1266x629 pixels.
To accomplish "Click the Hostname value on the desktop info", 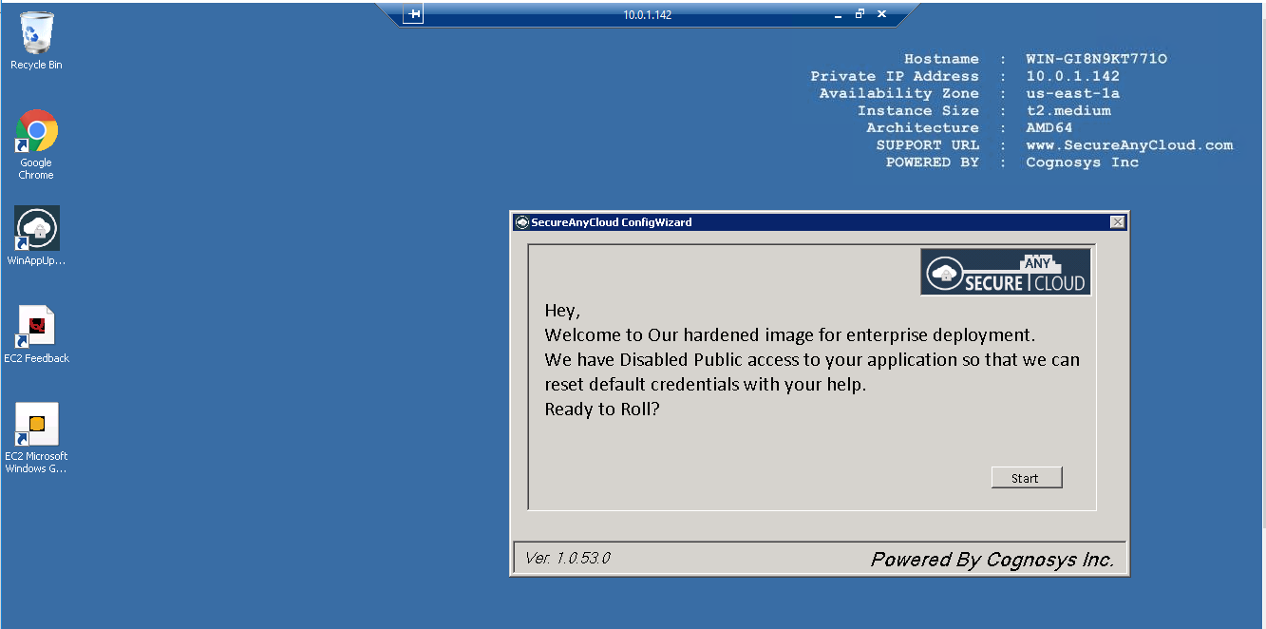I will coord(1096,59).
